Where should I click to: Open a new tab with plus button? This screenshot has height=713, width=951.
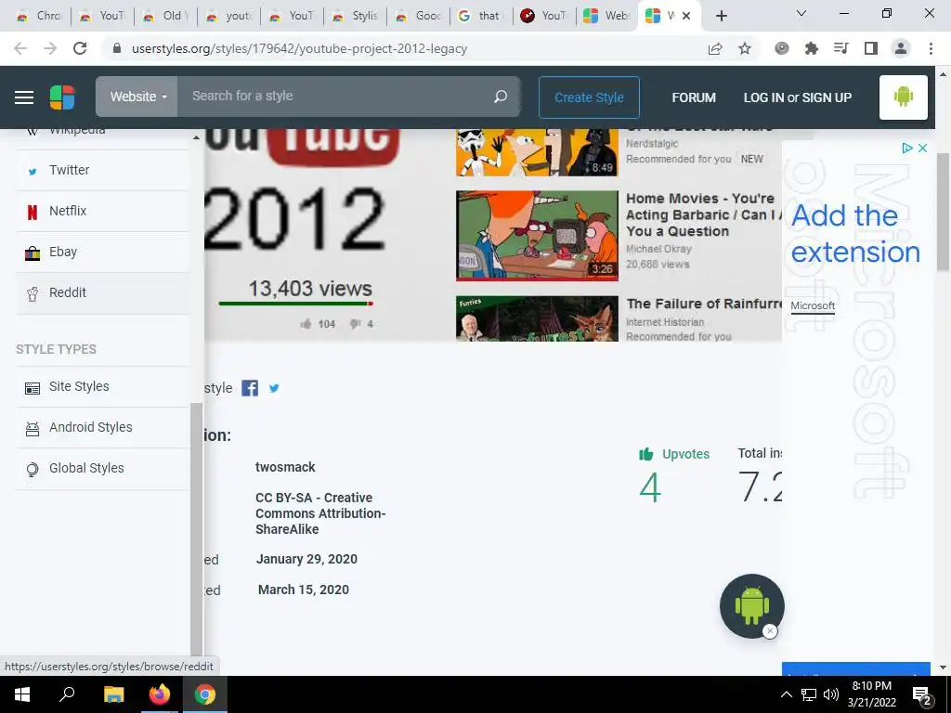tap(721, 16)
